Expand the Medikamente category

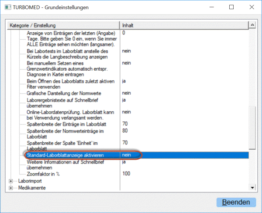click(x=10, y=188)
